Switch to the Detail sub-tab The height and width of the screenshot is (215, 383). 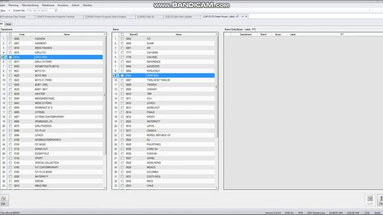[8, 24]
